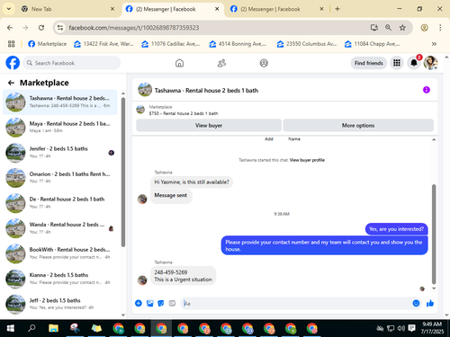Image resolution: width=450 pixels, height=337 pixels.
Task: Open Windows taskbar search
Action: 31,328
